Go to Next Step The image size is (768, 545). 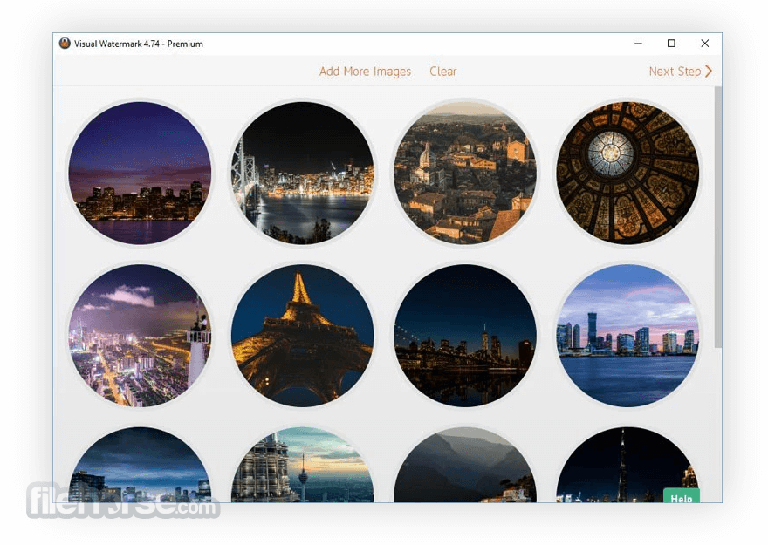pyautogui.click(x=680, y=72)
